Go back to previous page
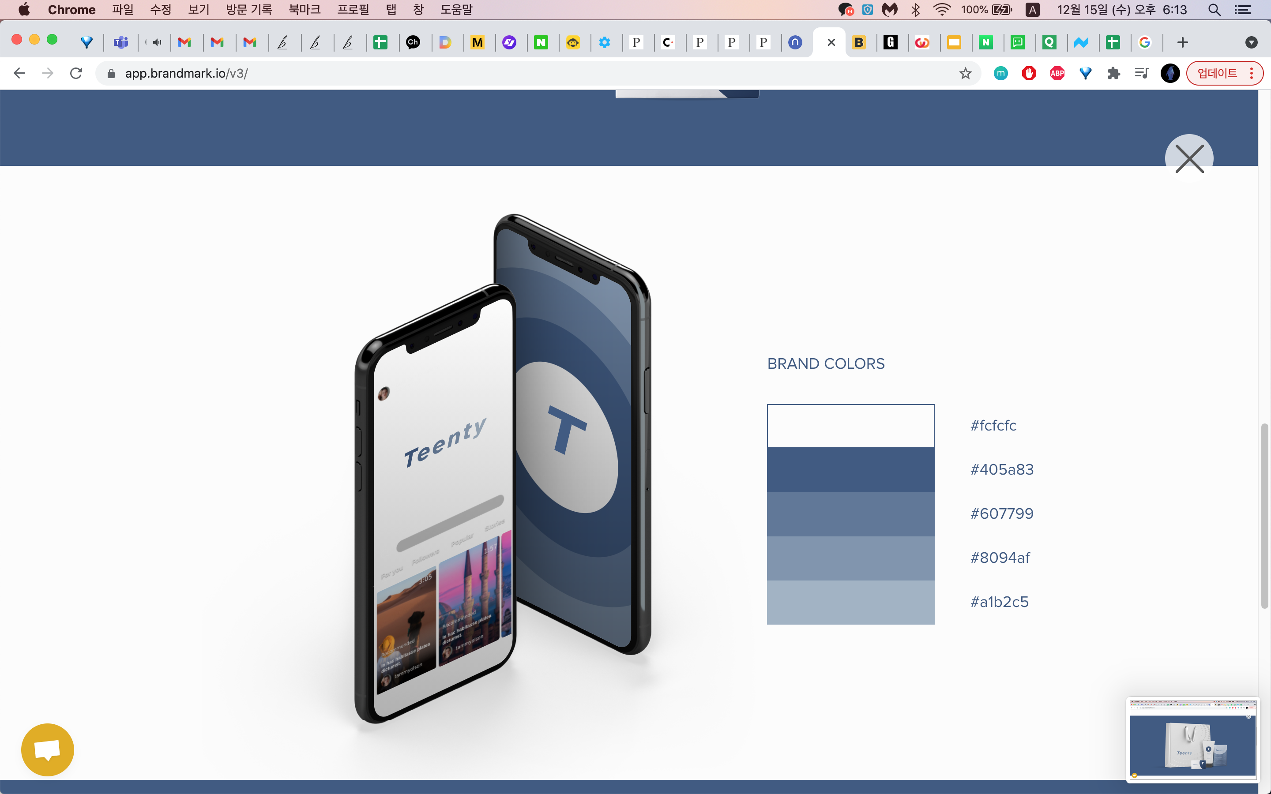The height and width of the screenshot is (794, 1271). coord(19,73)
